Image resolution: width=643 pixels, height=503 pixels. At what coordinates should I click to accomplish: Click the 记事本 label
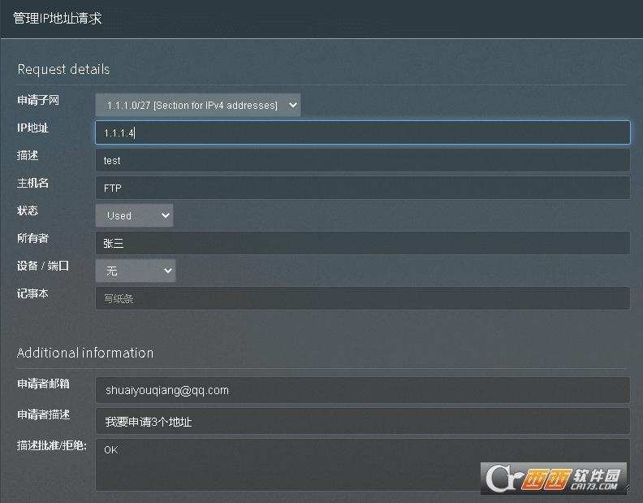point(32,293)
